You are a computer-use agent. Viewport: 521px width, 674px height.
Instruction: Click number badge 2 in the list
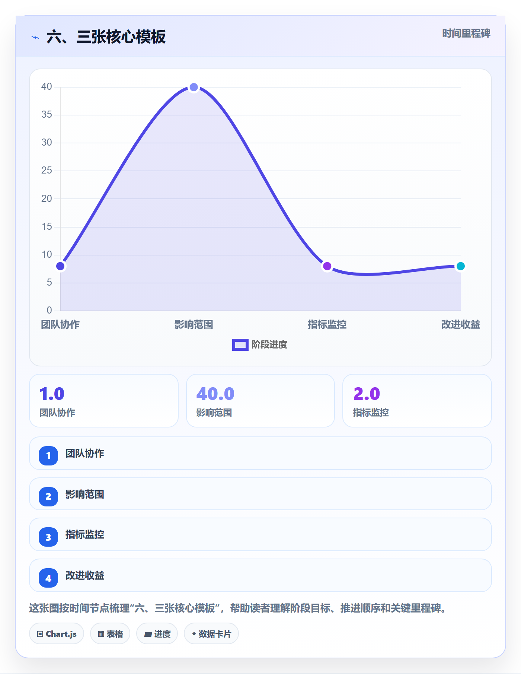(48, 496)
